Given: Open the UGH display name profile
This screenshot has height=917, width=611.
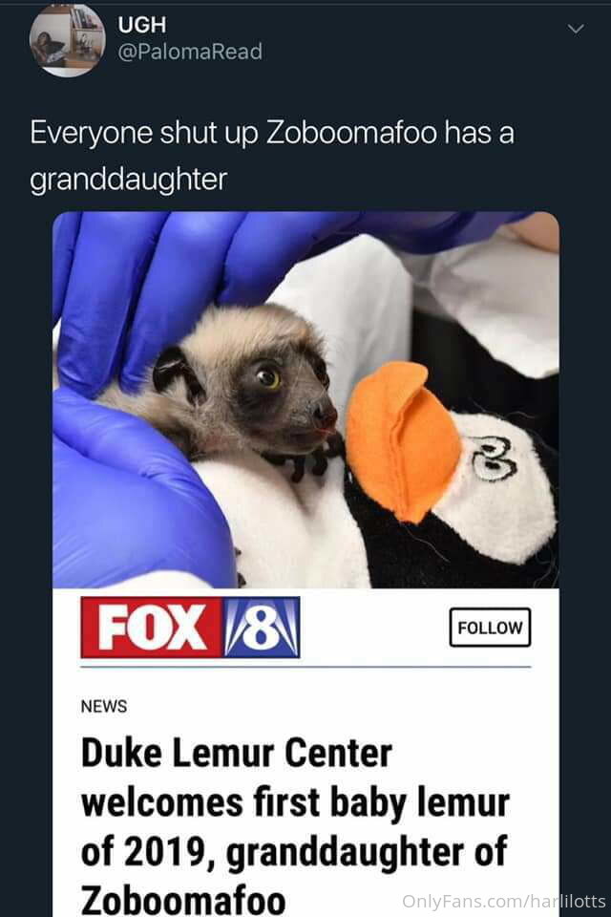Looking at the screenshot, I should (142, 25).
